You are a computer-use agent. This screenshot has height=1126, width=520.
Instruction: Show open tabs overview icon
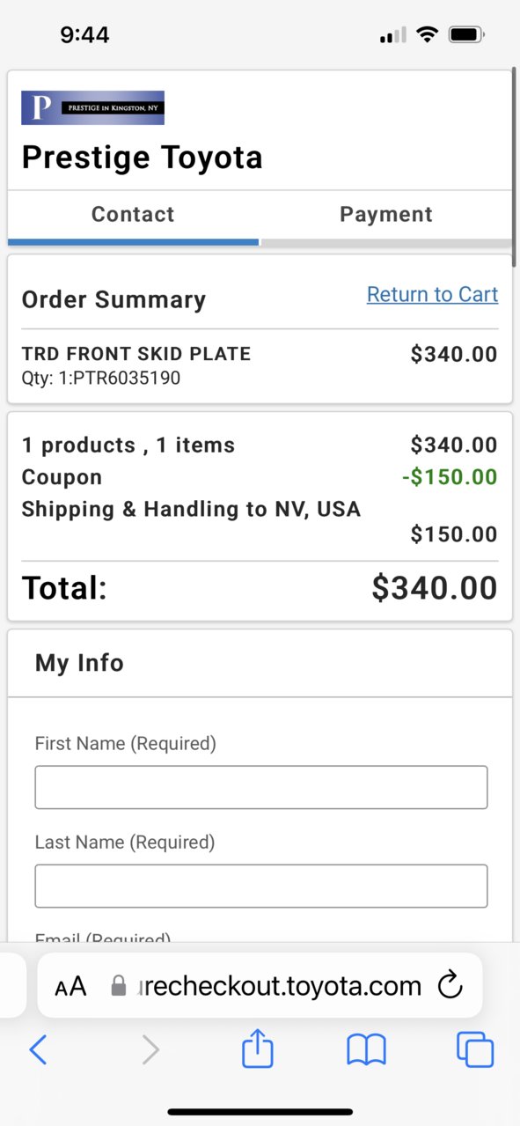[475, 1049]
